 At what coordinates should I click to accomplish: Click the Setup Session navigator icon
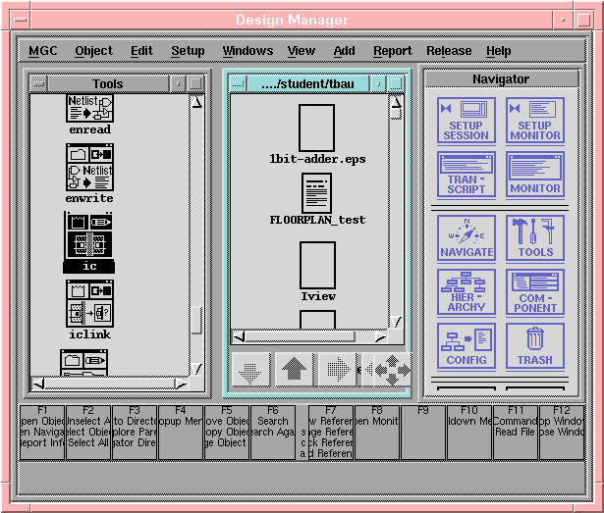466,120
